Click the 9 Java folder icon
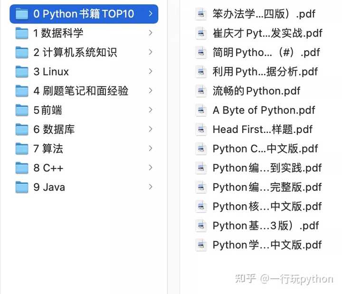Screen dimensions: 342x294 22,187
